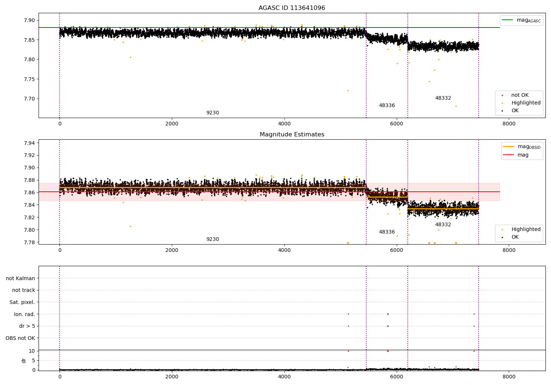Click the OK entry in middle plot legend
The height and width of the screenshot is (385, 551).
point(515,237)
